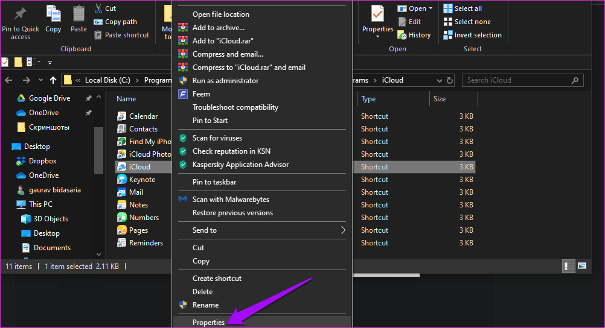Screen dimensions: 605x328
Task: Click the Pages shortcut file icon
Action: [x=121, y=230]
